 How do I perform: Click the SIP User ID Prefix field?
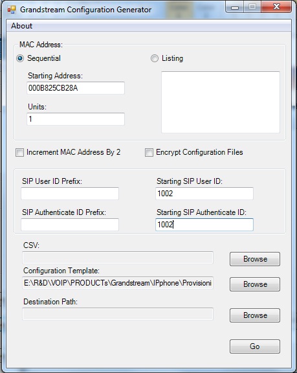pyautogui.click(x=70, y=194)
